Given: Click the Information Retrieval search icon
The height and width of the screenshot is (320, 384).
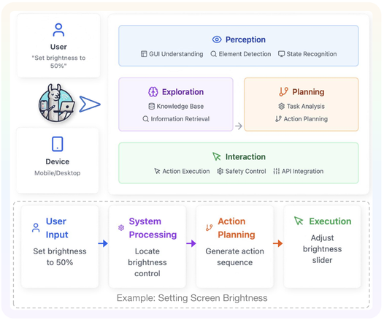Looking at the screenshot, I should [146, 119].
